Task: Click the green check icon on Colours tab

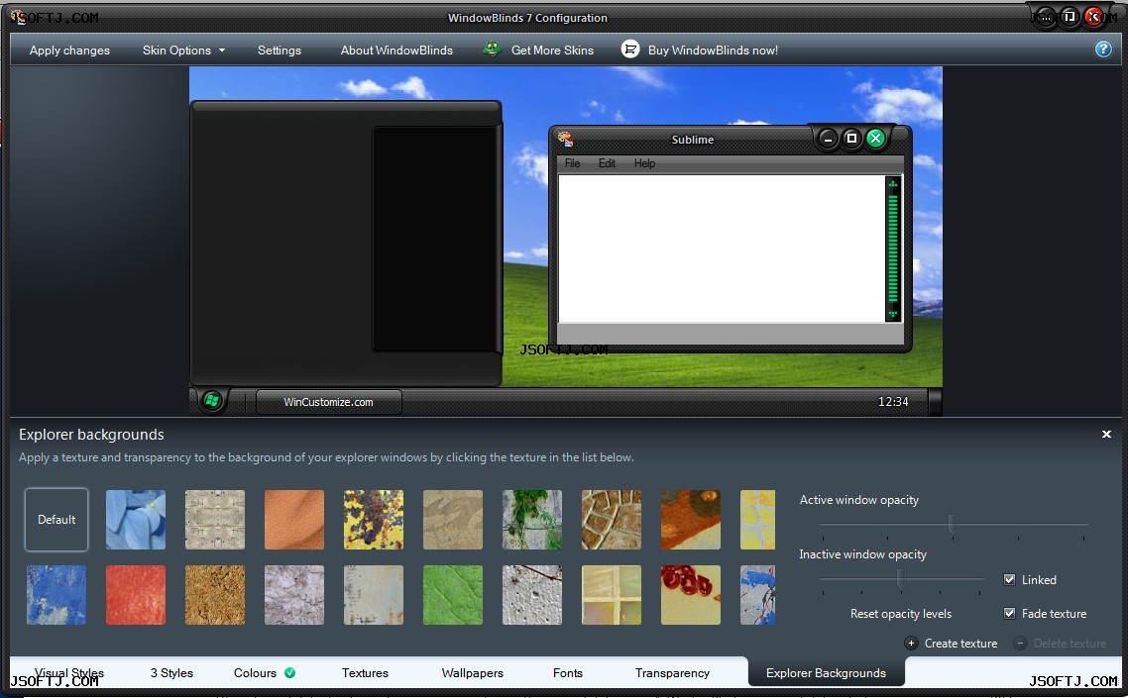Action: (x=289, y=673)
